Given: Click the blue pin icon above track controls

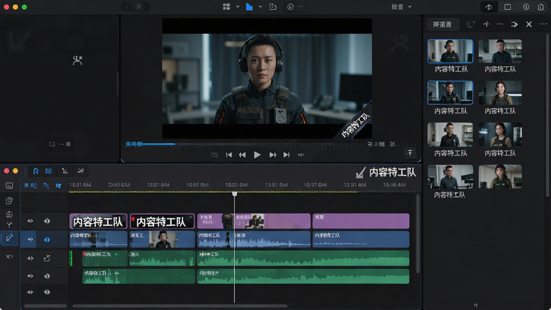Looking at the screenshot, I should point(58,185).
